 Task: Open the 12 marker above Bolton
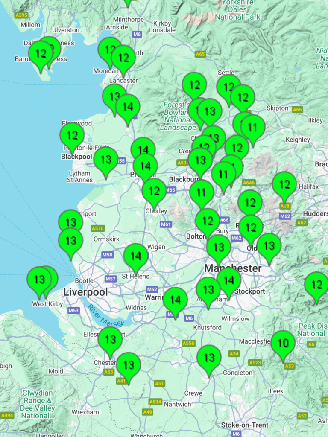tap(208, 221)
